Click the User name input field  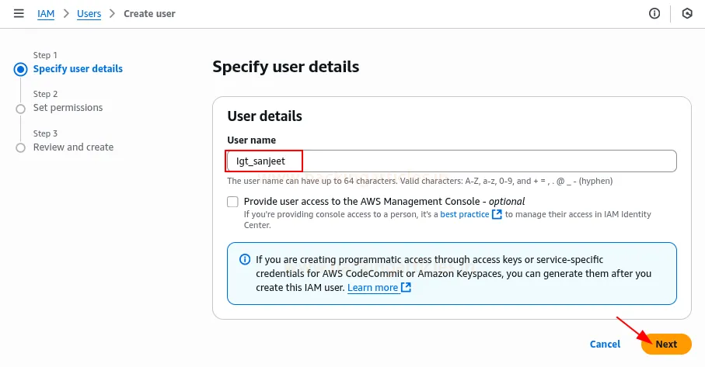click(x=451, y=161)
